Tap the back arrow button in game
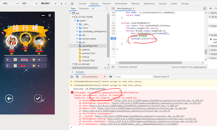 (9, 99)
